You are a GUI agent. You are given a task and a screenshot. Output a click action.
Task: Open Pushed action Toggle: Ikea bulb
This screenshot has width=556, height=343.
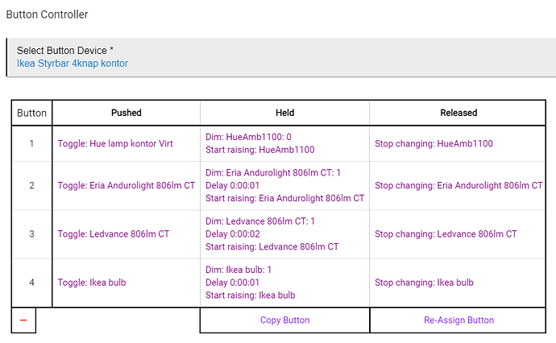[92, 283]
